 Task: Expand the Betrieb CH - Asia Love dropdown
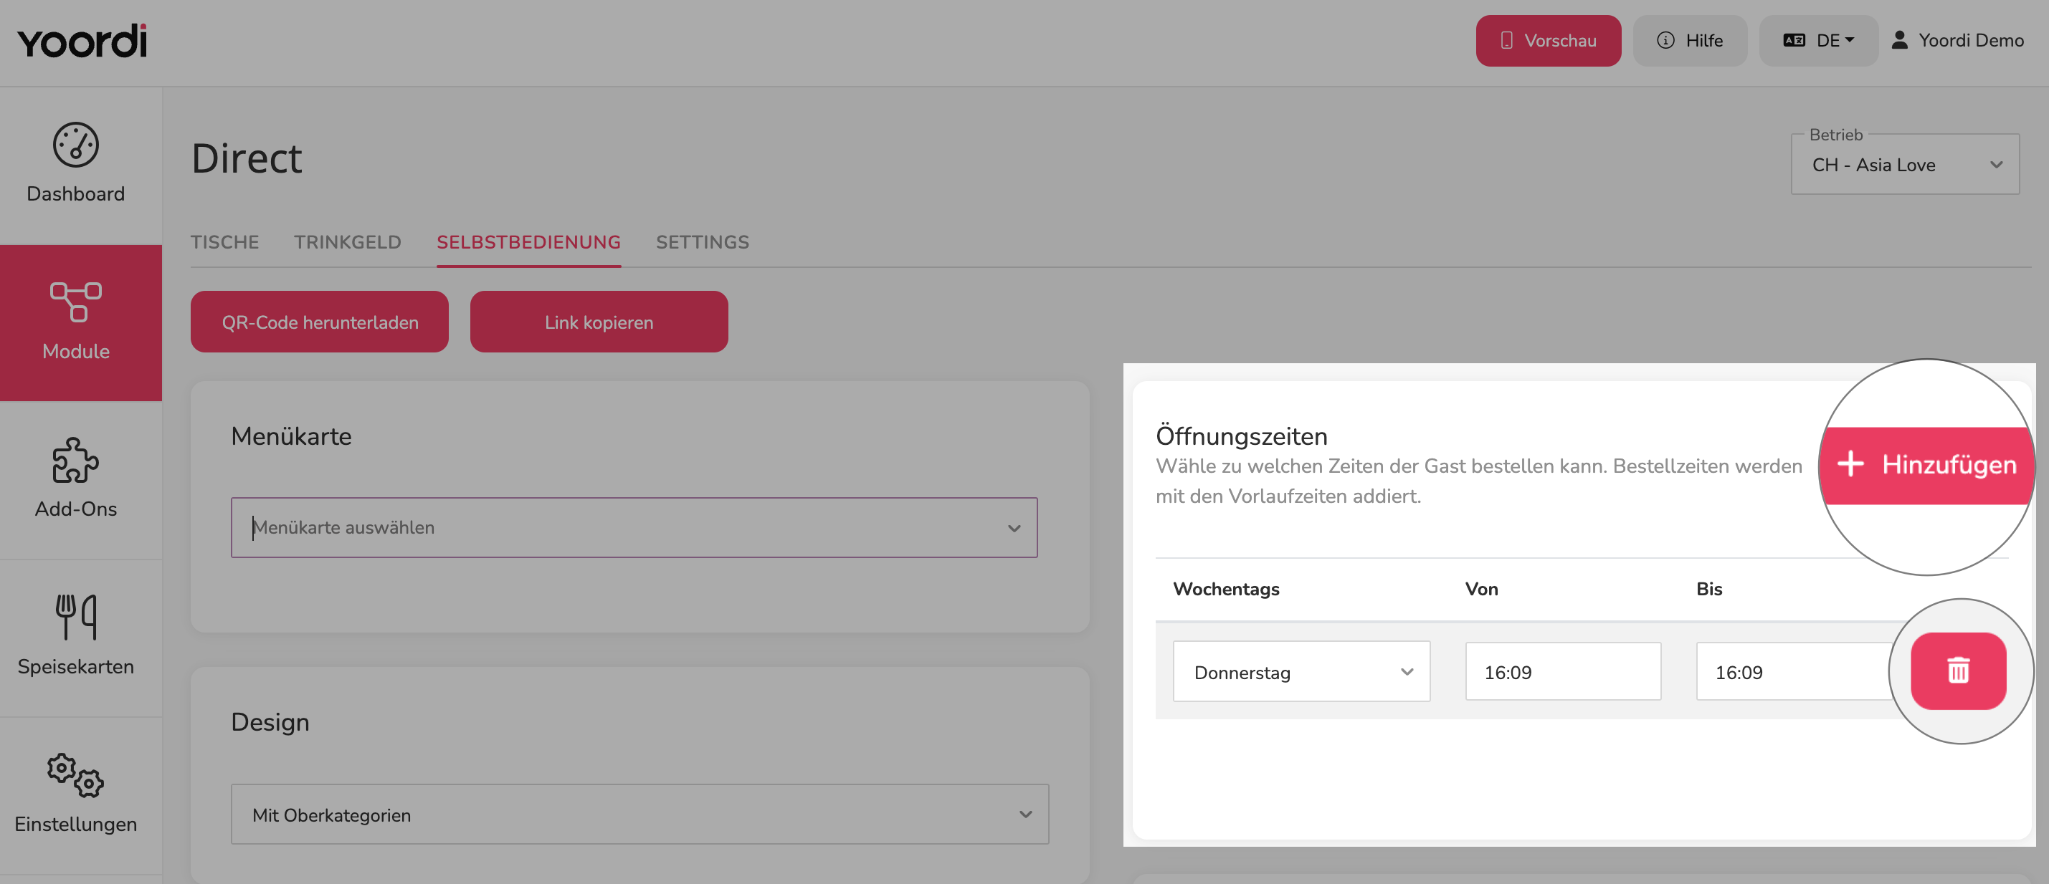pyautogui.click(x=1904, y=165)
